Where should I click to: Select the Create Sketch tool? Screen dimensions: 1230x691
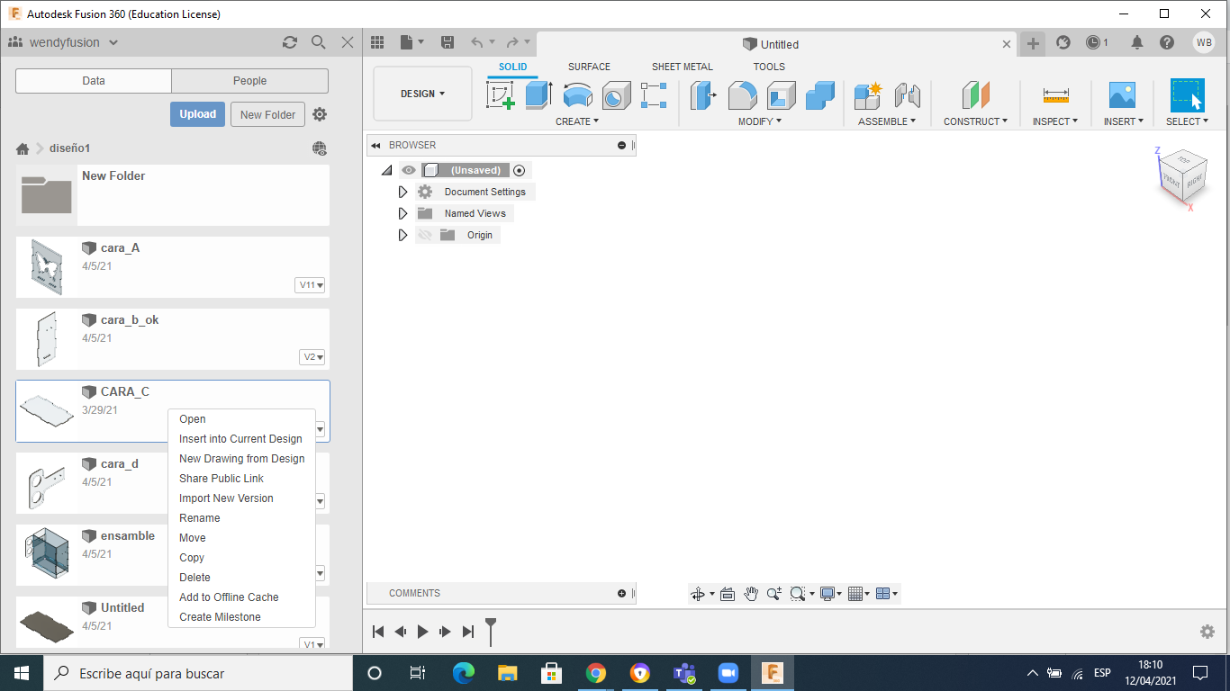501,95
